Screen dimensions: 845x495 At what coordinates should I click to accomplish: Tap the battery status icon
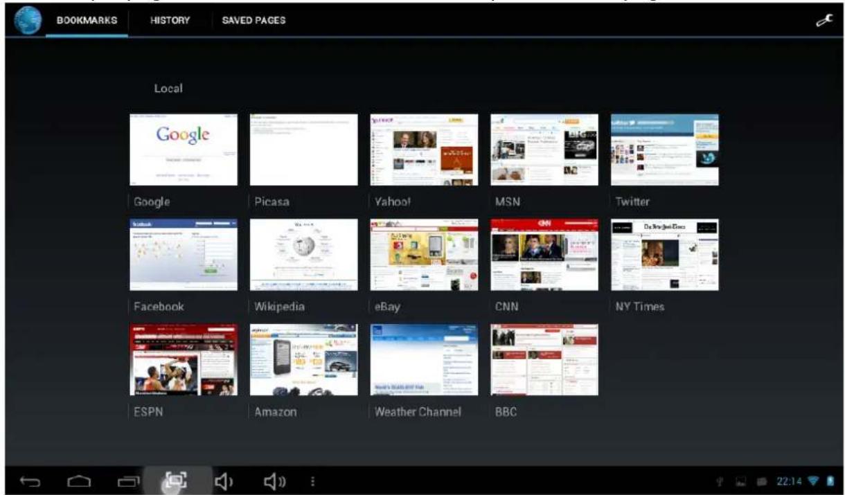(830, 481)
